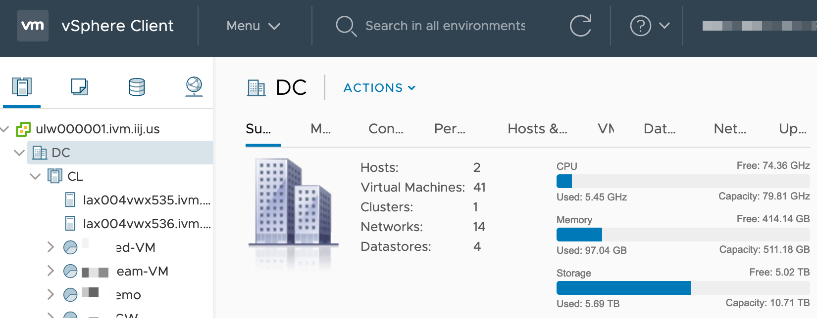Open the Help question mark menu
This screenshot has width=817, height=318.
(640, 26)
